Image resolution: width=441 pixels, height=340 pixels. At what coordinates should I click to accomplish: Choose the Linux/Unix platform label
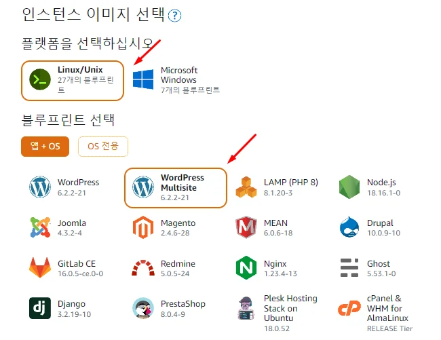point(80,69)
